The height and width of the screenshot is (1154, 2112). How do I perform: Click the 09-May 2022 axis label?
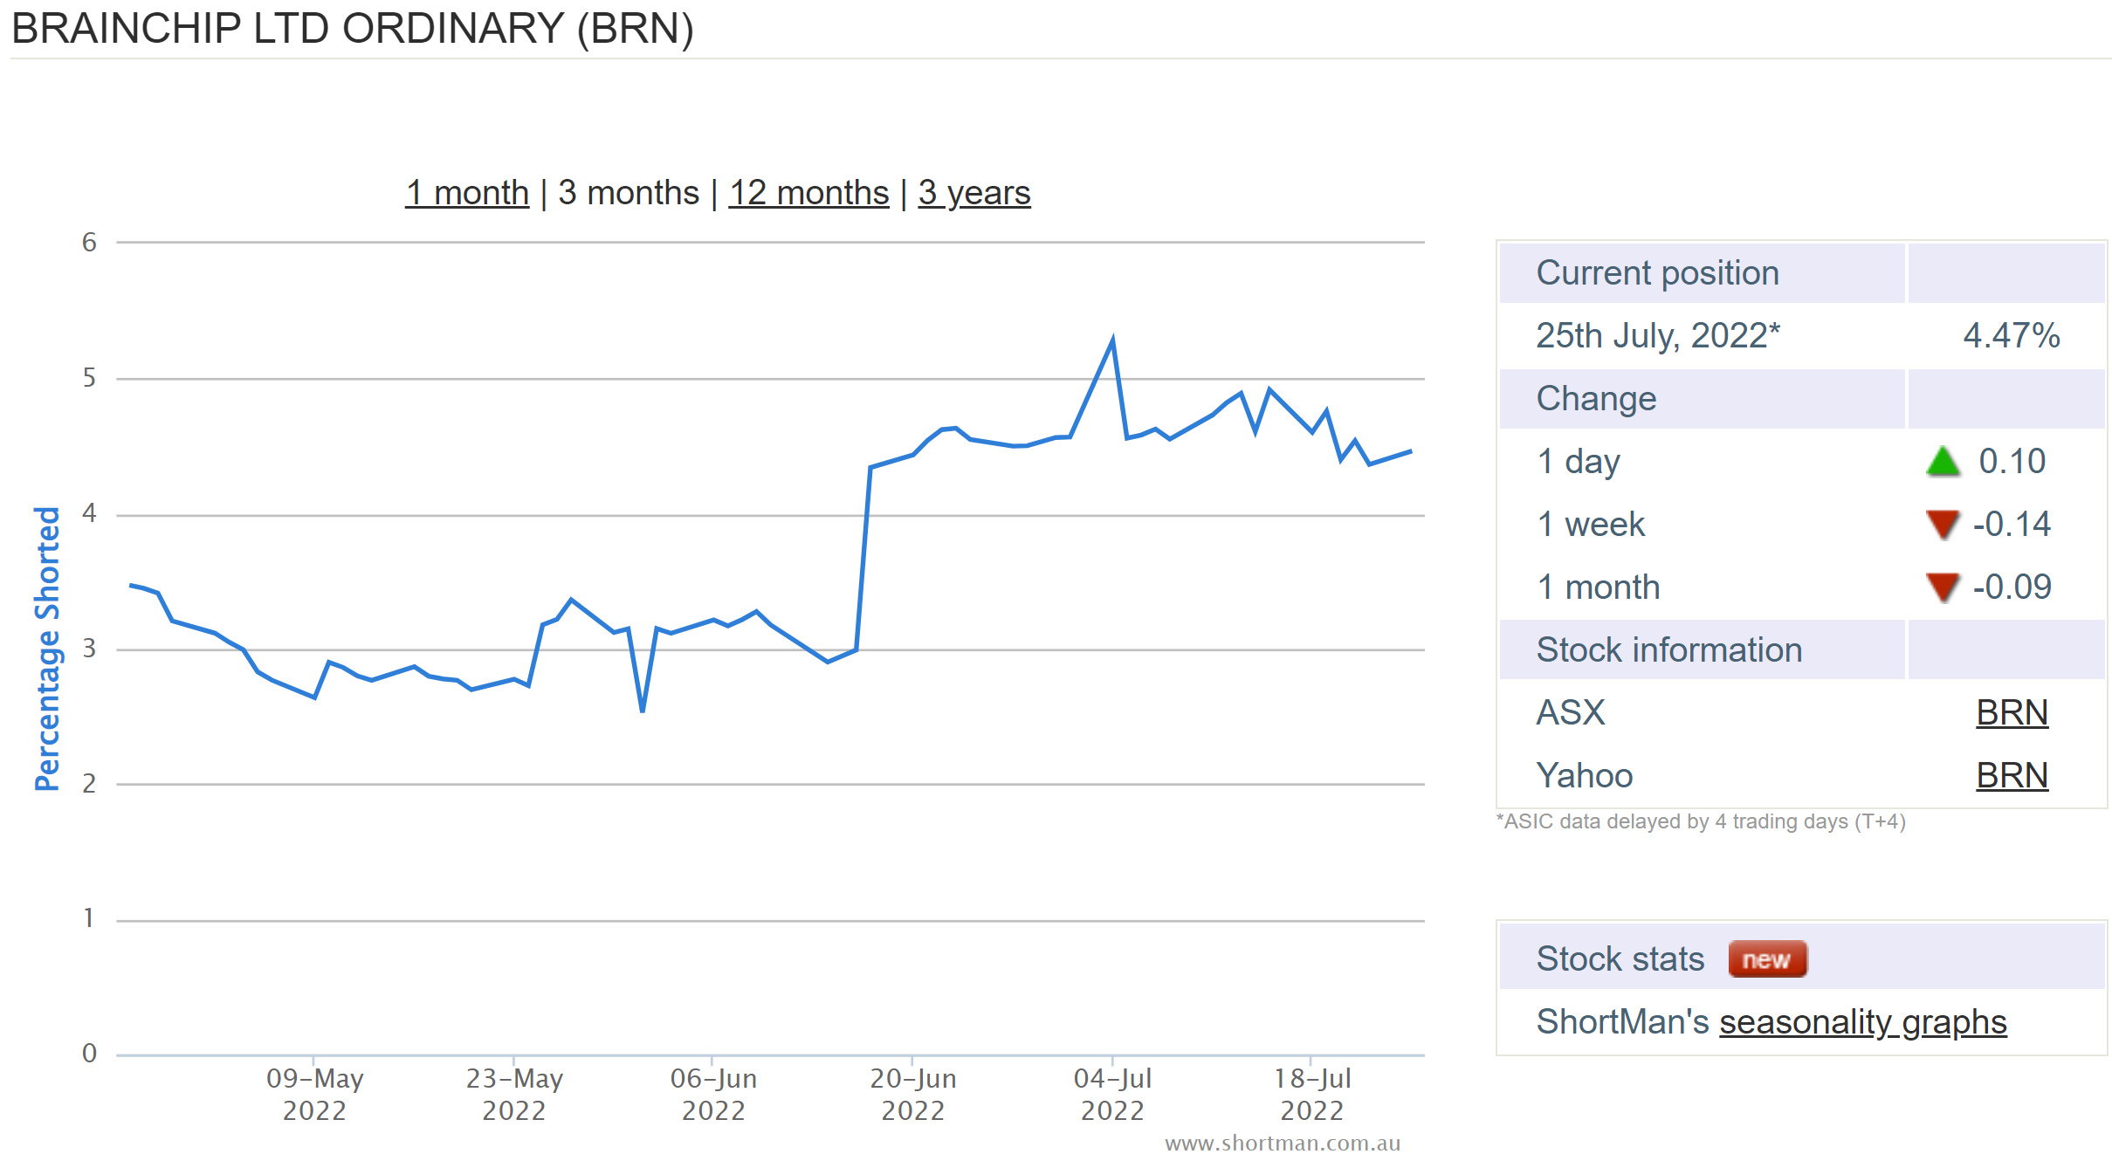click(x=314, y=1095)
